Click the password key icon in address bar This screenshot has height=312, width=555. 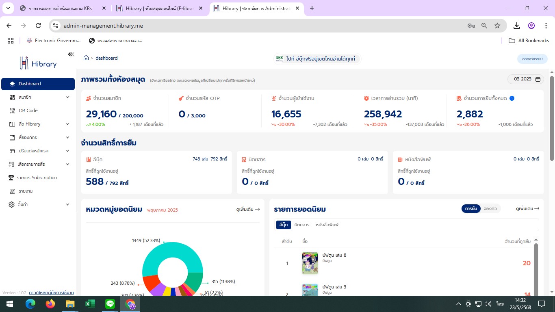[471, 26]
